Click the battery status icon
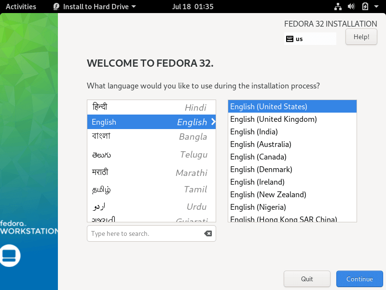Image resolution: width=386 pixels, height=290 pixels. [x=365, y=6]
